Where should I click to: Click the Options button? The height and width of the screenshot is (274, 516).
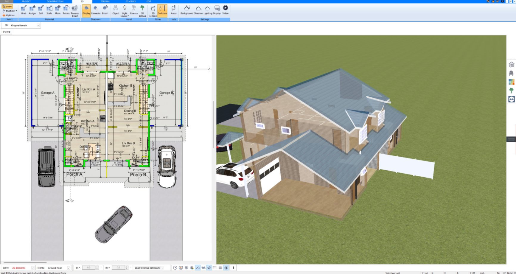tap(9, 15)
